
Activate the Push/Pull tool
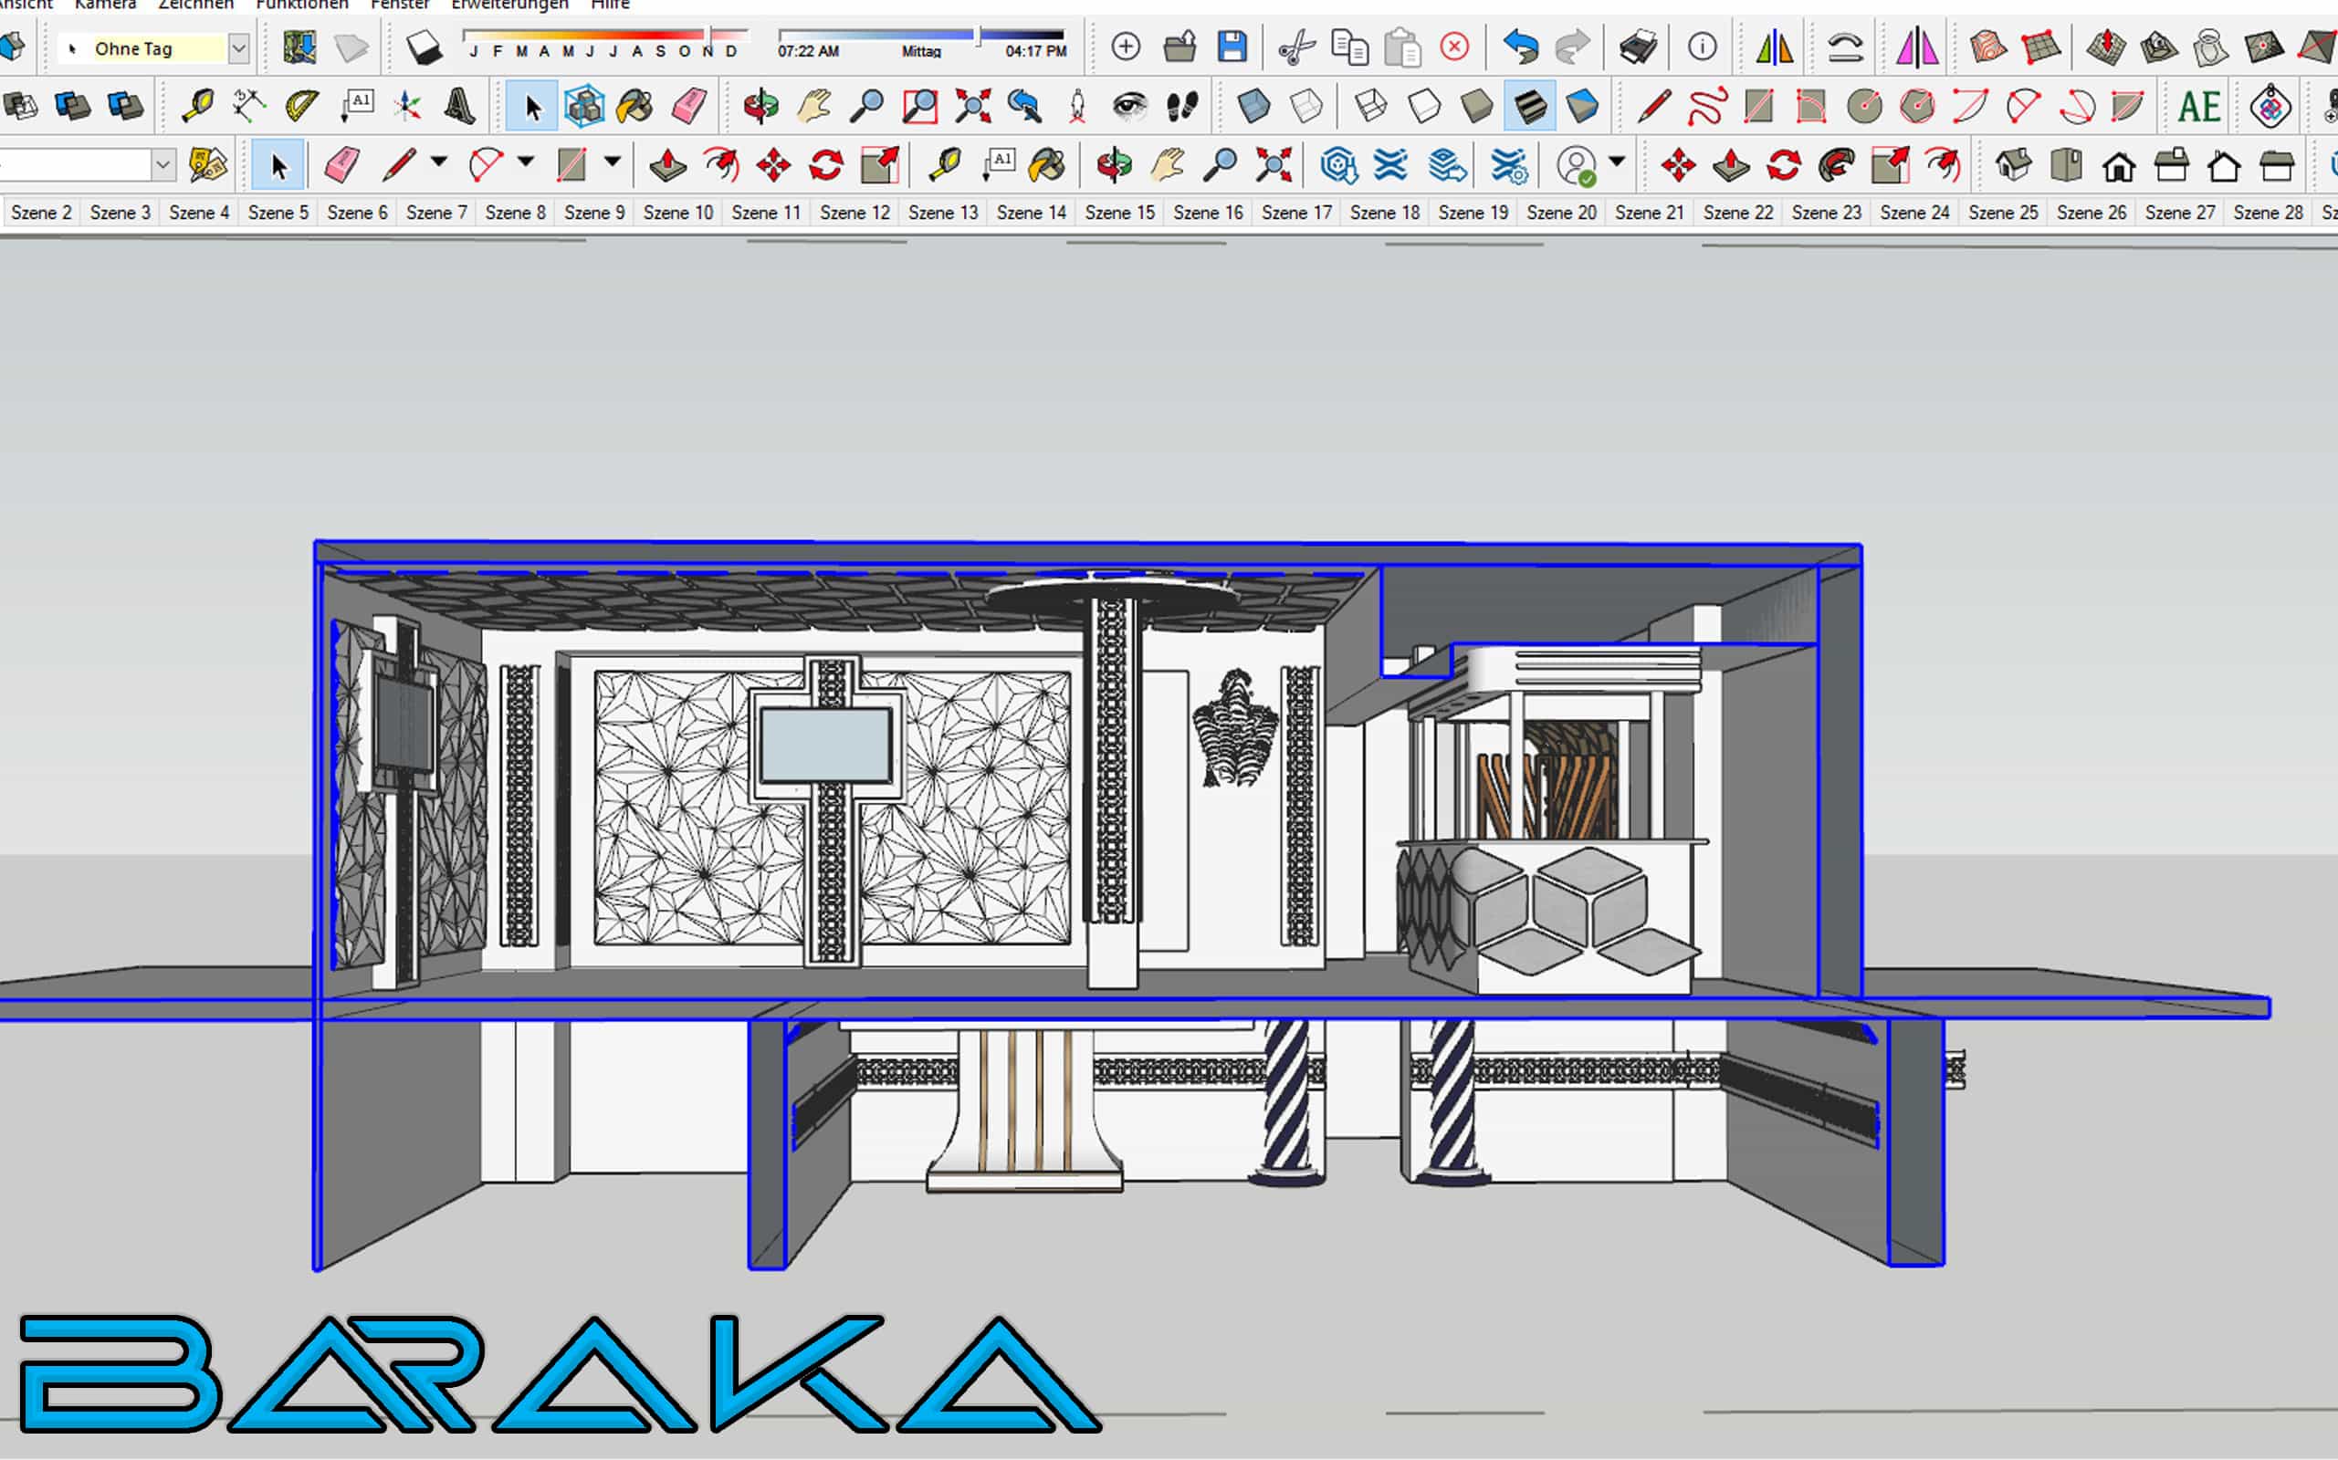click(x=667, y=166)
